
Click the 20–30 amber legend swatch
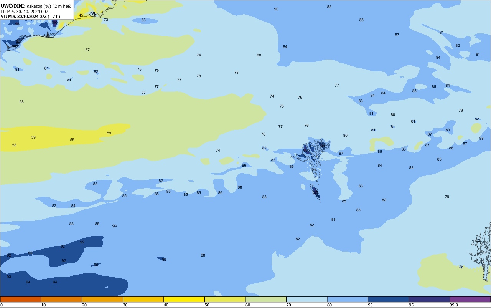(x=102, y=299)
